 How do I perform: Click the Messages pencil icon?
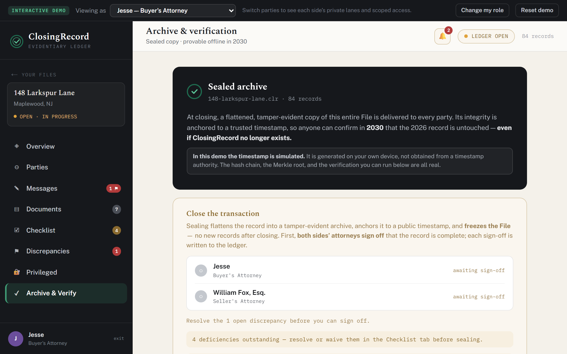click(17, 188)
